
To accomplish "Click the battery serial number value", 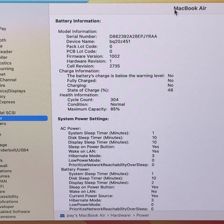I will (x=133, y=37).
